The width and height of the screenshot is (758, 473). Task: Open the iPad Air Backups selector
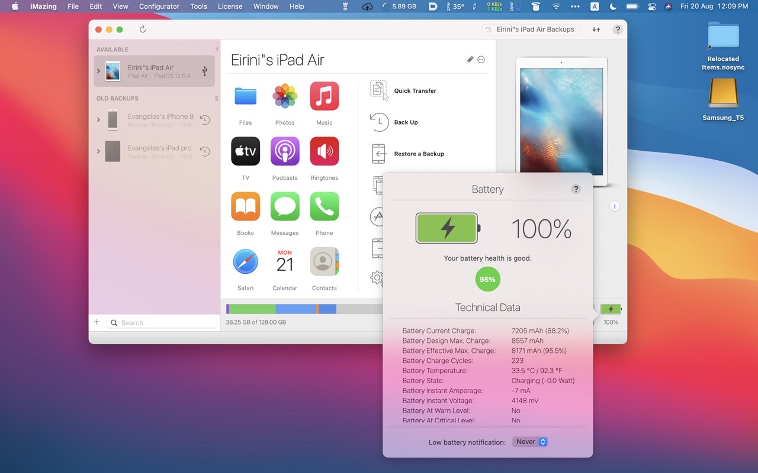pos(530,29)
